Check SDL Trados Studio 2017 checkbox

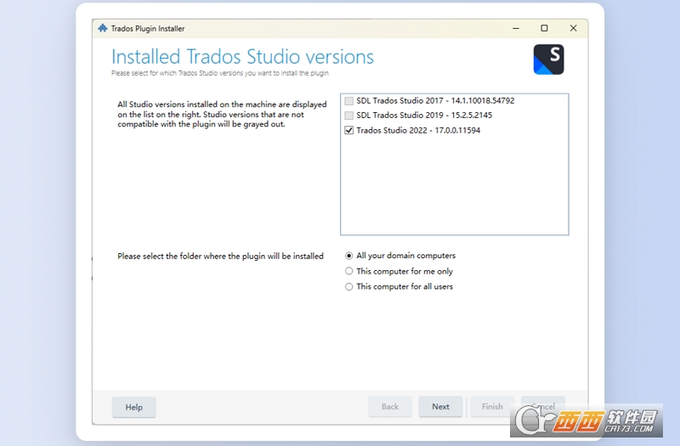pyautogui.click(x=348, y=101)
